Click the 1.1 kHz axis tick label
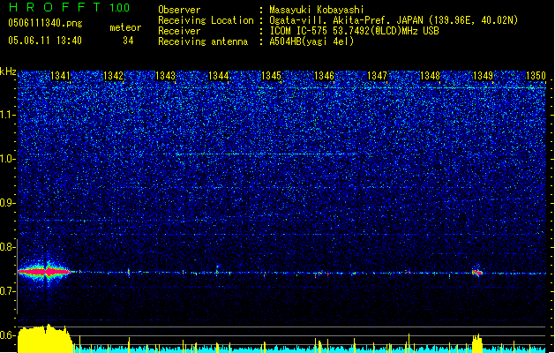Image resolution: width=555 pixels, height=353 pixels. point(7,115)
